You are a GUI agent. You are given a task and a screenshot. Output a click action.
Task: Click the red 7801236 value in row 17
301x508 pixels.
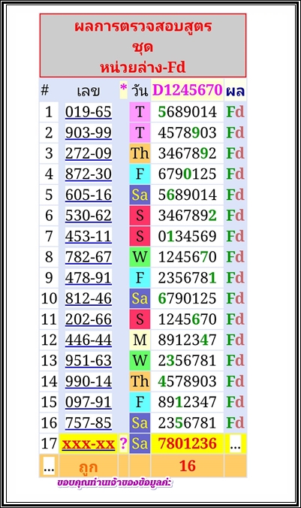pyautogui.click(x=188, y=443)
